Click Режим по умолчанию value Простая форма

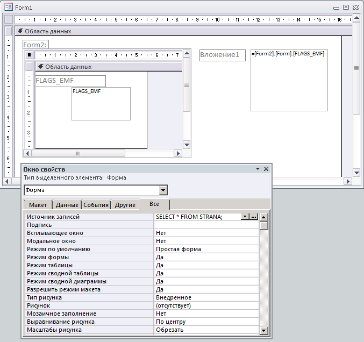(206, 249)
